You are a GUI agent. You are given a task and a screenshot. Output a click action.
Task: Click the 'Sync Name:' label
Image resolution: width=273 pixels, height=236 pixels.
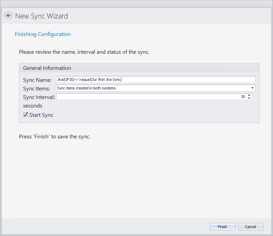point(37,80)
